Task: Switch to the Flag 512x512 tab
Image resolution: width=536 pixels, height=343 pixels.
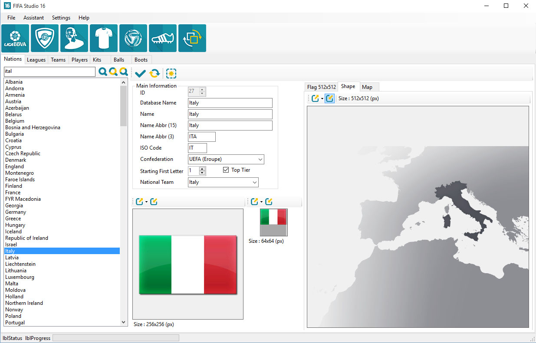Action: [321, 87]
